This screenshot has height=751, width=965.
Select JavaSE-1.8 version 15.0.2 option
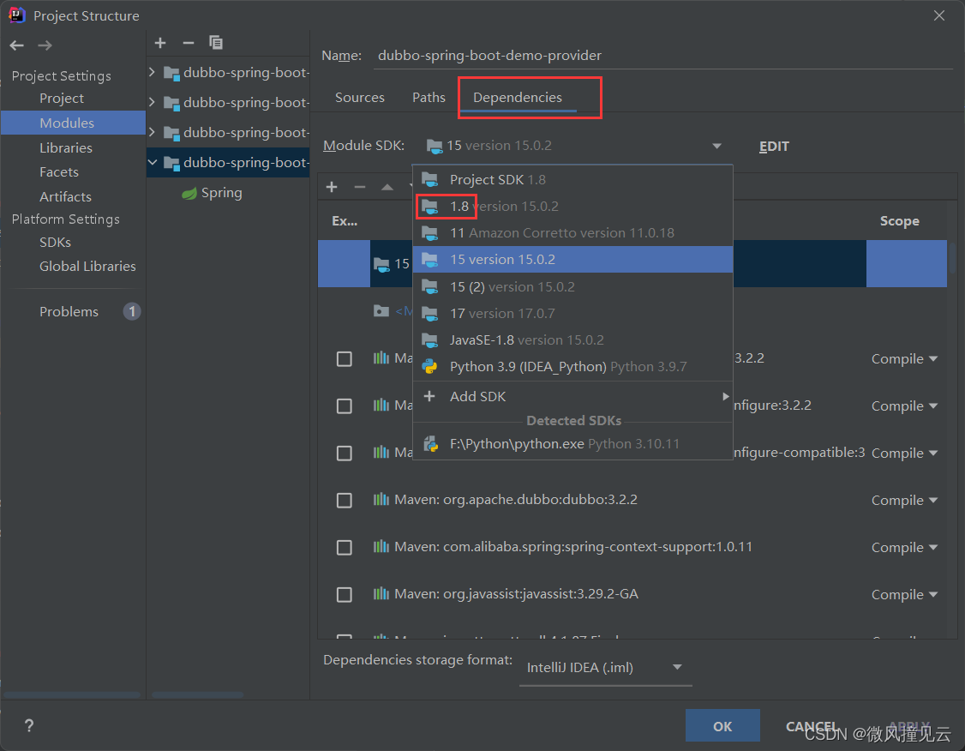(573, 340)
